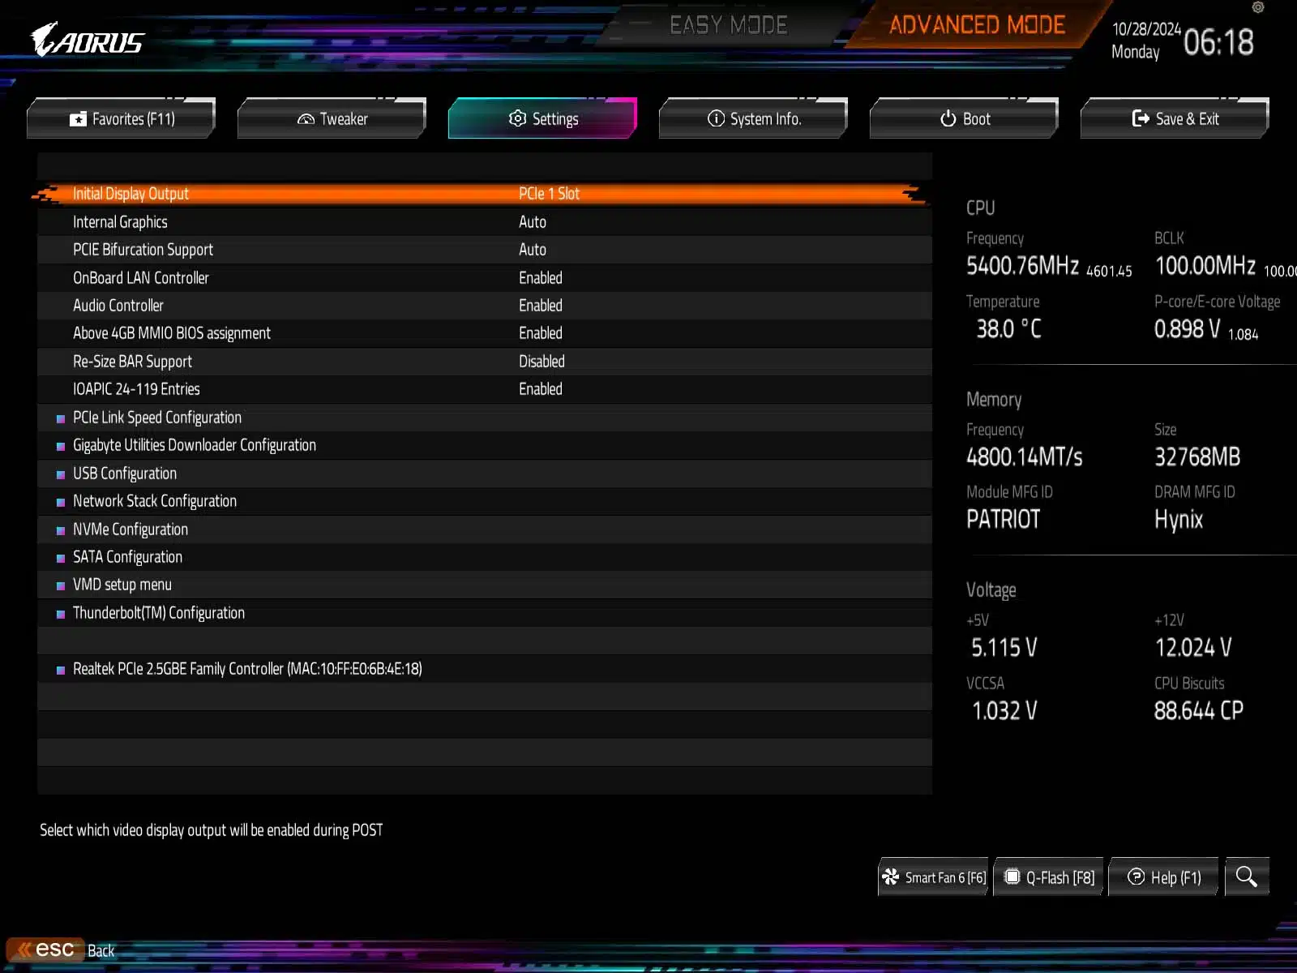Select Re-Size BAR Support setting

click(132, 362)
